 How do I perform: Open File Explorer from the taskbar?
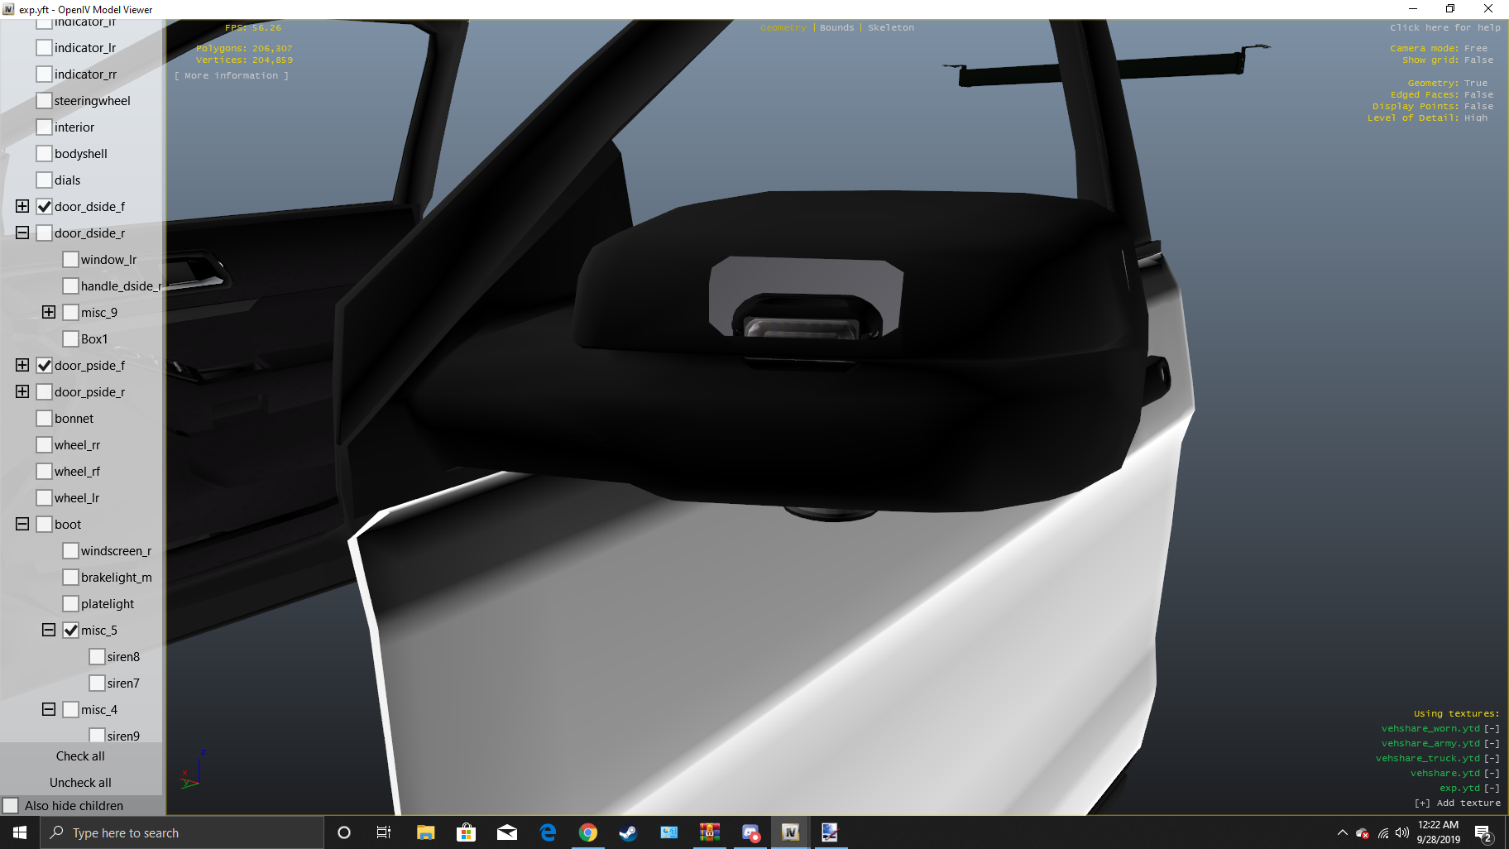coord(425,832)
